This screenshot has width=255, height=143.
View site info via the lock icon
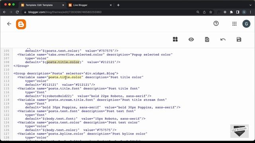(x=25, y=12)
